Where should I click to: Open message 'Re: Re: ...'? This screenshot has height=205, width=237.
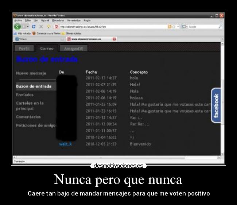pos(140,124)
